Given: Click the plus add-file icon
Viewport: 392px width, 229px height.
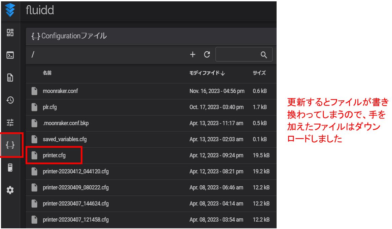Looking at the screenshot, I should [x=192, y=54].
